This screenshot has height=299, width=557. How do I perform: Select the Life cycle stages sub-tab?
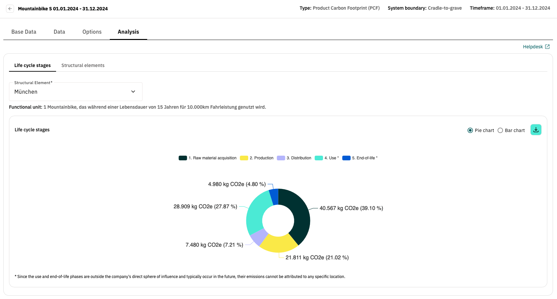32,65
